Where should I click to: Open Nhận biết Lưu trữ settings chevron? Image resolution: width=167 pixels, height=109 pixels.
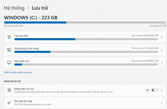click(162, 90)
